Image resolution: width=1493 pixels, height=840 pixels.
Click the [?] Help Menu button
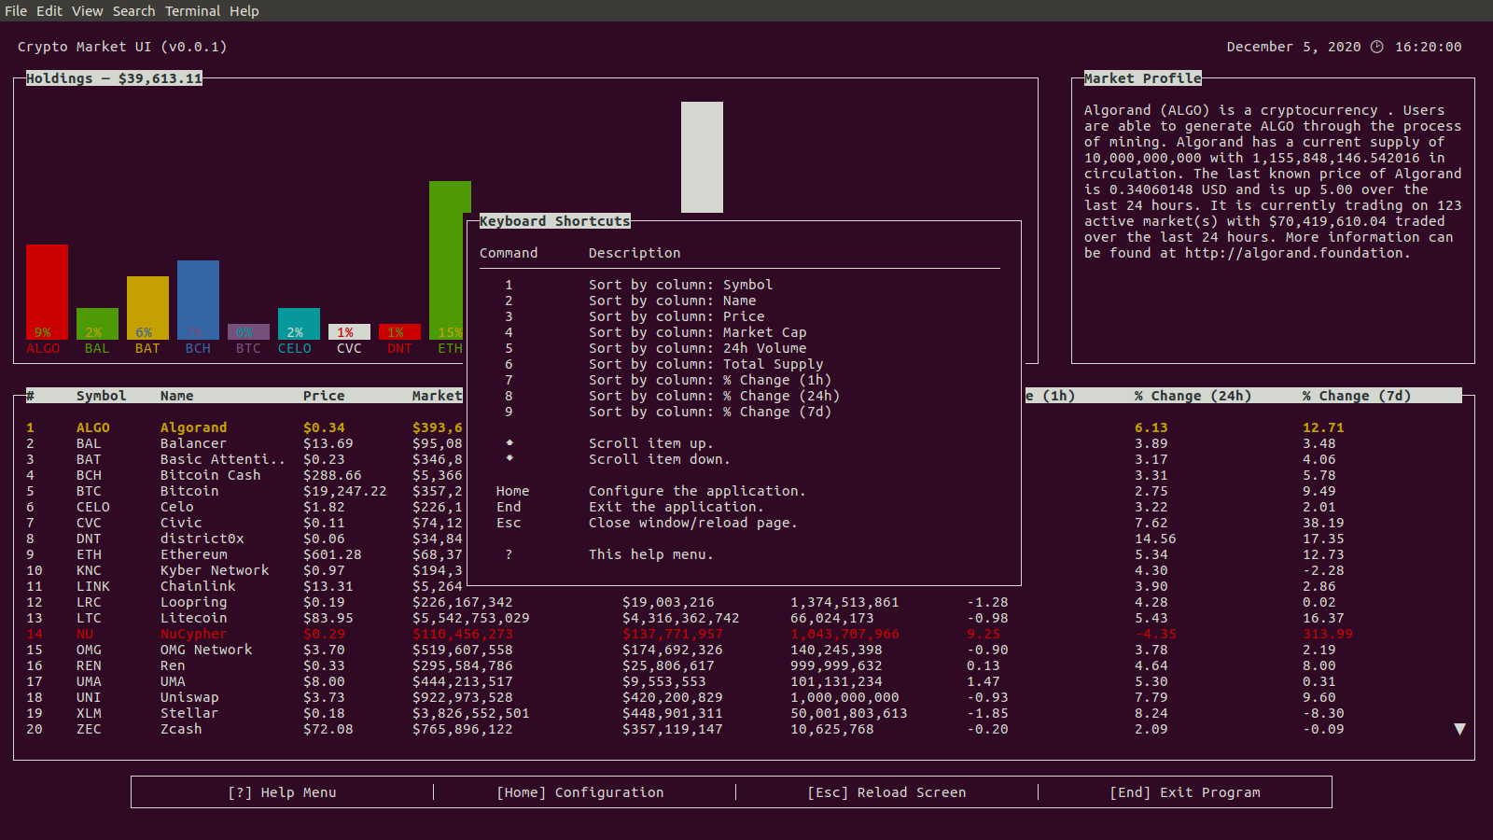(283, 792)
